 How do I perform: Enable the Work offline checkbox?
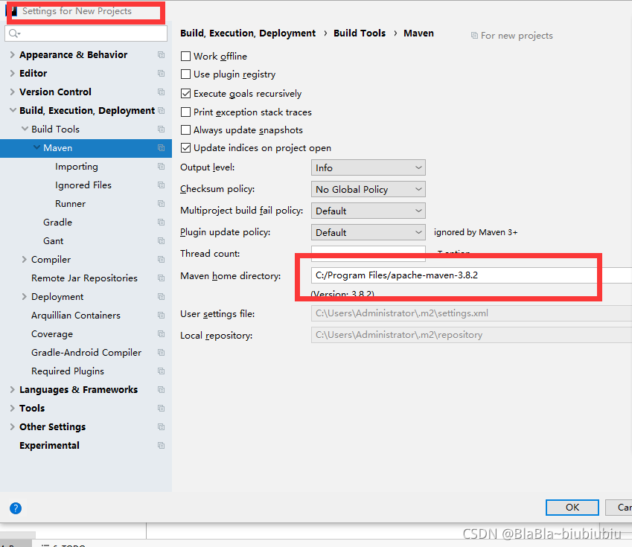186,56
